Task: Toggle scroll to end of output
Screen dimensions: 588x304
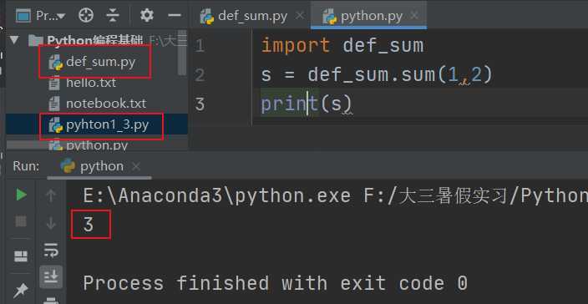Action: click(x=51, y=276)
